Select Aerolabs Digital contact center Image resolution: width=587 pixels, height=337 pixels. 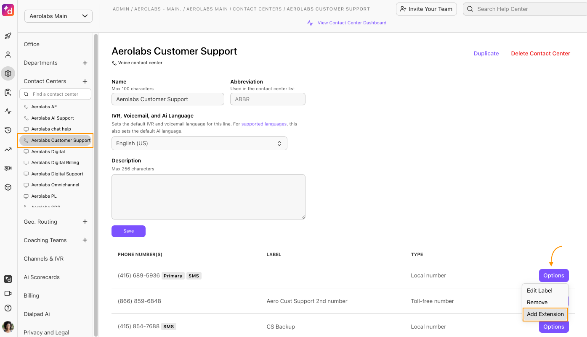[48, 152]
